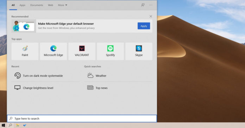Click the feedback icon in search header
The image size is (245, 128).
[143, 5]
